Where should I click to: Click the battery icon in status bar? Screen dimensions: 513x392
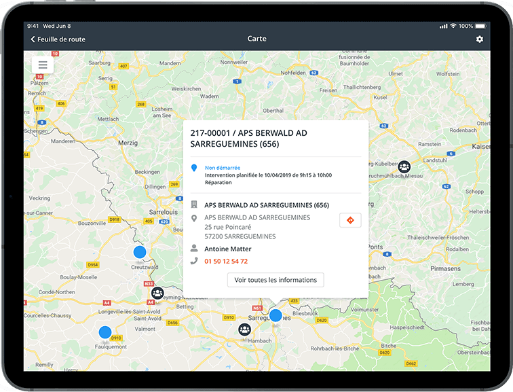tap(481, 26)
